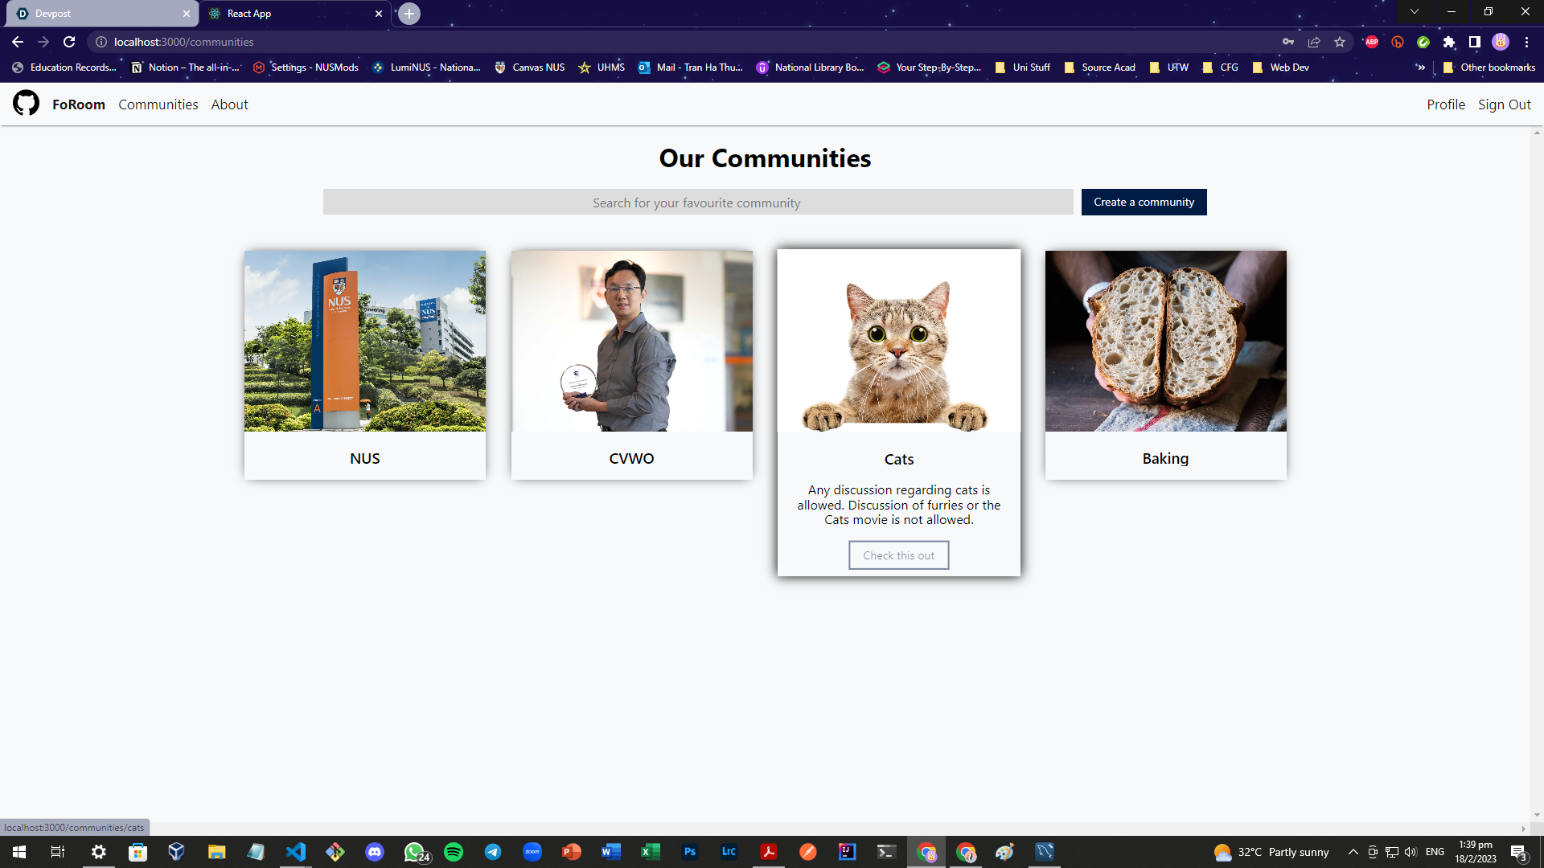Viewport: 1544px width, 868px height.
Task: Show hidden system tray icons
Action: click(x=1353, y=852)
